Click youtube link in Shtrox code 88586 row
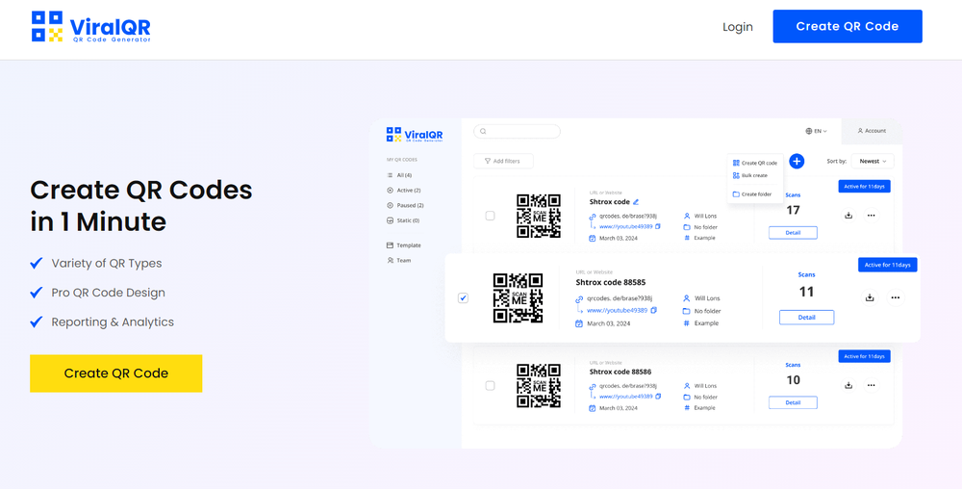Image resolution: width=962 pixels, height=489 pixels. tap(626, 397)
